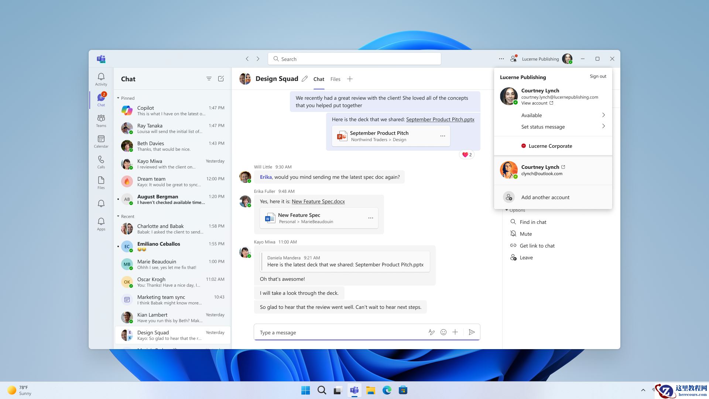The height and width of the screenshot is (399, 709).
Task: Filter the chat list
Action: click(209, 78)
